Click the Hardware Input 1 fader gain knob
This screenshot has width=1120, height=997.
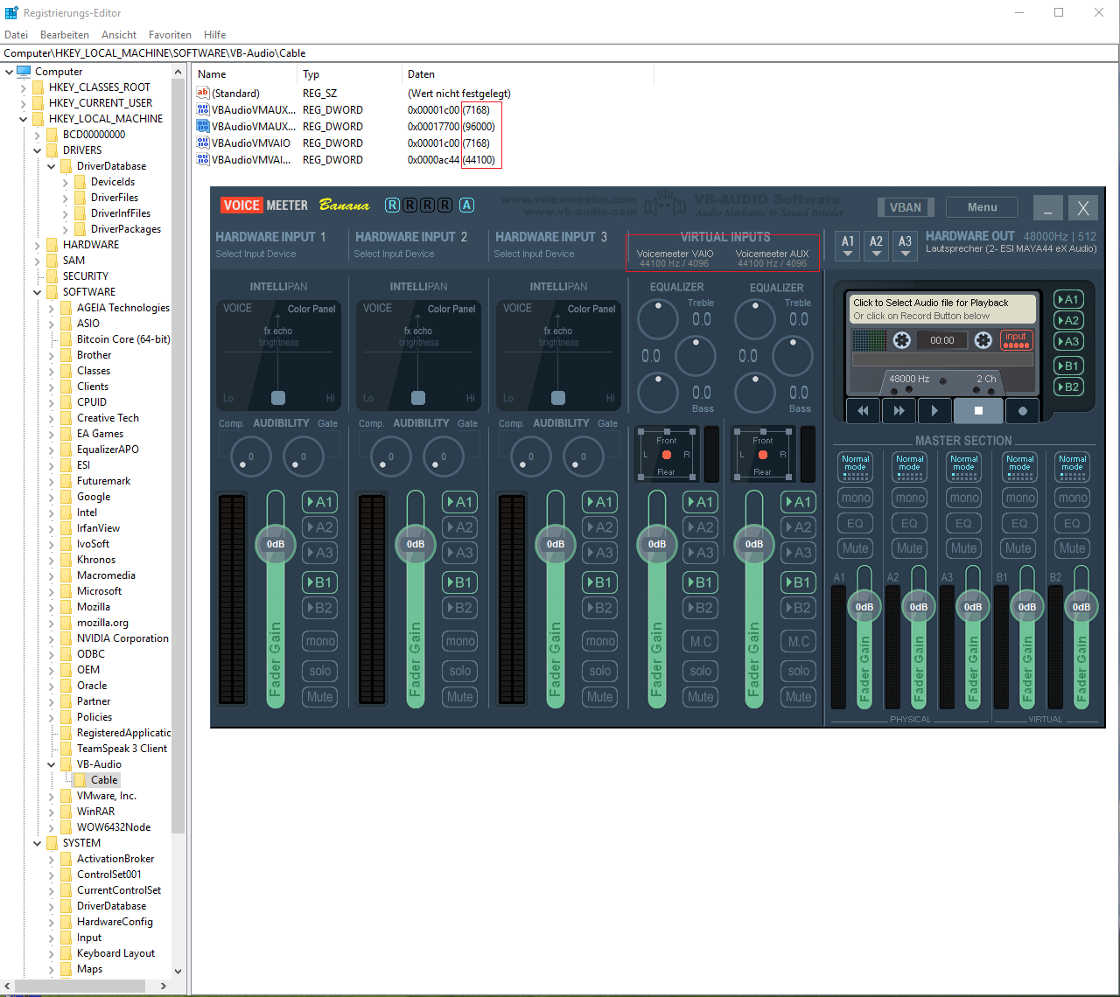[x=276, y=544]
